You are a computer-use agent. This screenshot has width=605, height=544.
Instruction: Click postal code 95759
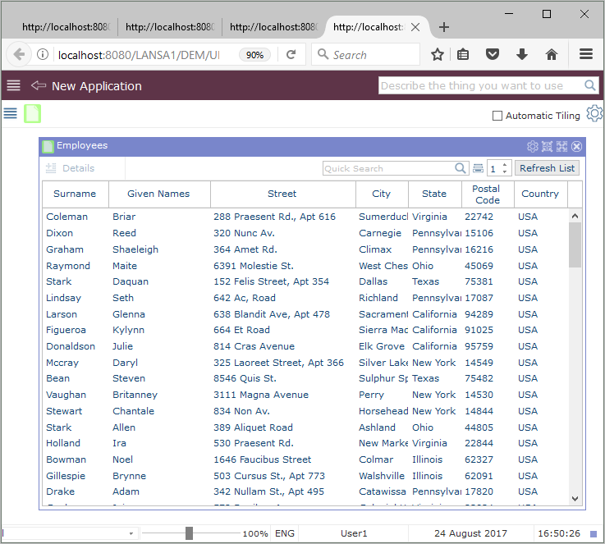tap(479, 346)
